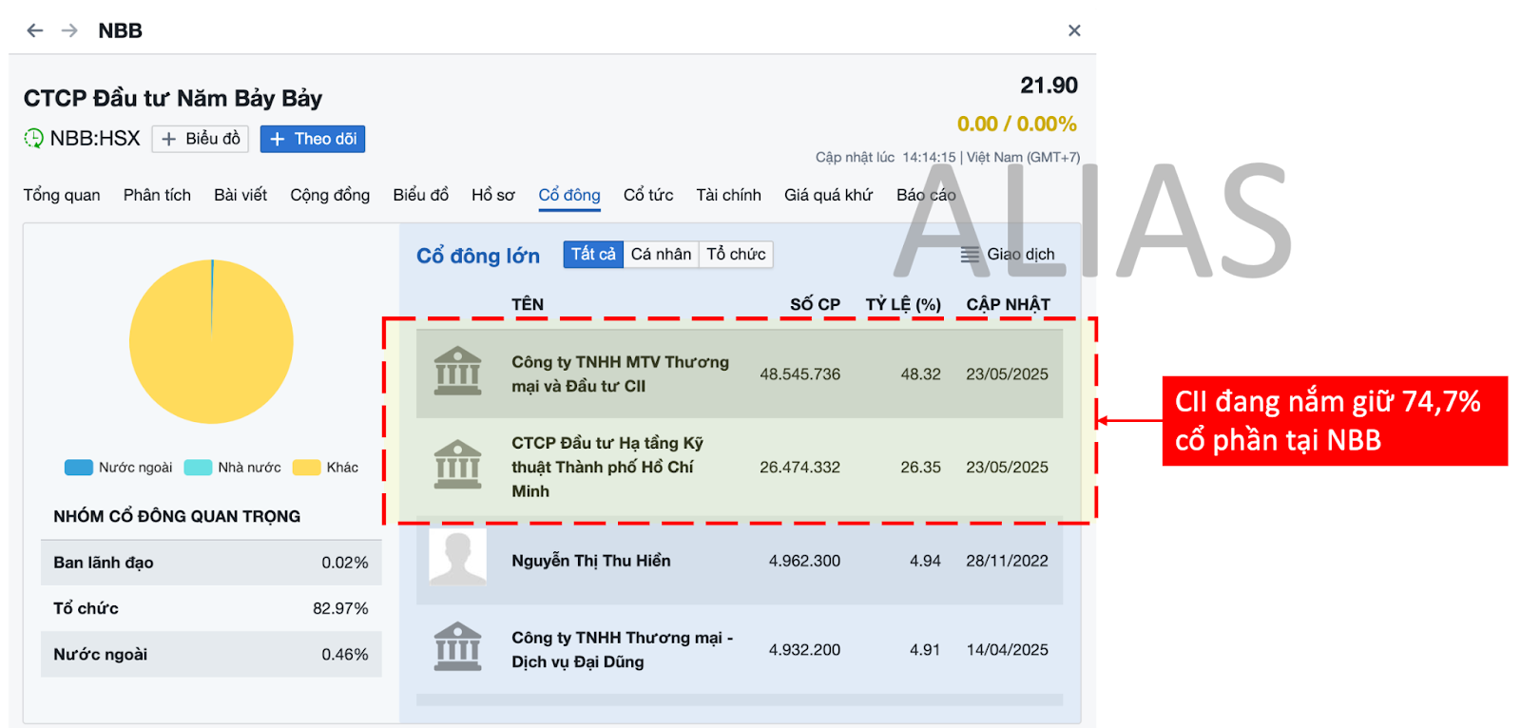
Task: Click institution icon for Đại Dũng company
Action: pos(457,646)
